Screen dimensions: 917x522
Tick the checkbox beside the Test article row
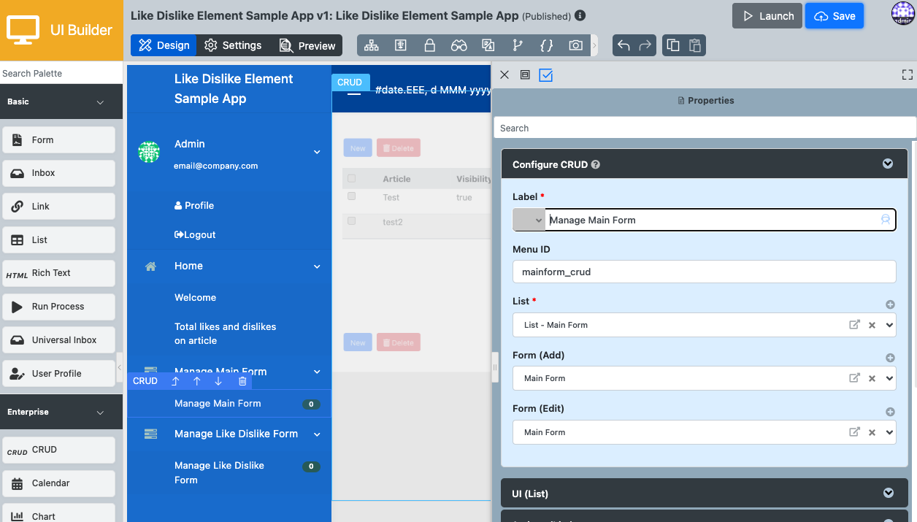point(352,196)
